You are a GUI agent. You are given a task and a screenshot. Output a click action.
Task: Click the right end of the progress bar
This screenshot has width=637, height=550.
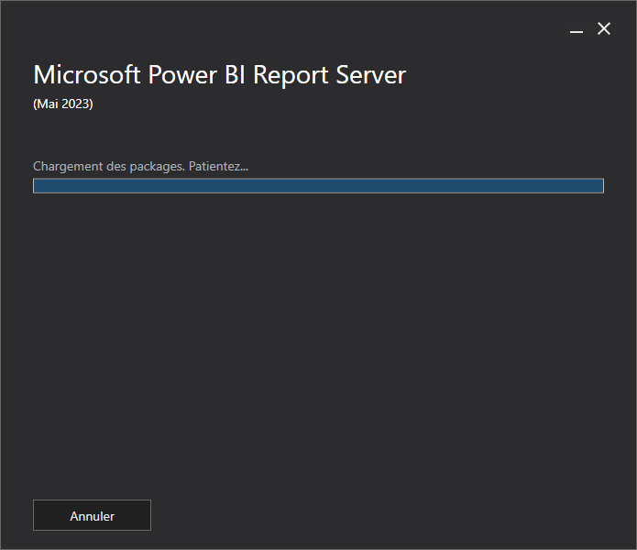point(600,186)
